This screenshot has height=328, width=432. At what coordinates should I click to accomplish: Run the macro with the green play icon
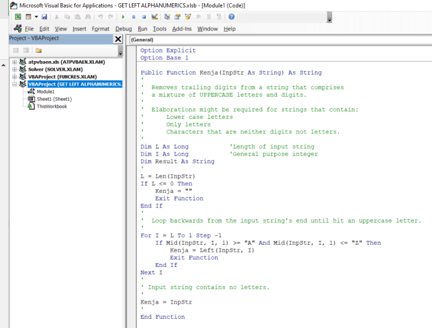point(123,17)
